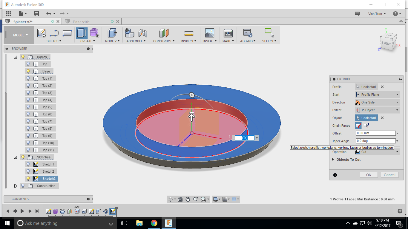
Task: Click the extrude info icon
Action: 335,175
